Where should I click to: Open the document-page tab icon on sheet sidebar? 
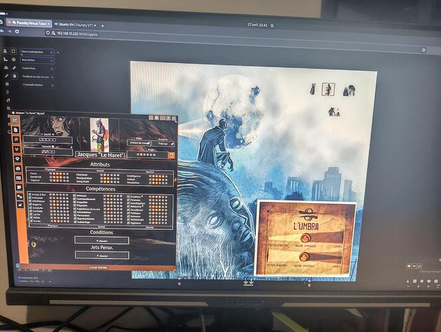click(x=16, y=130)
